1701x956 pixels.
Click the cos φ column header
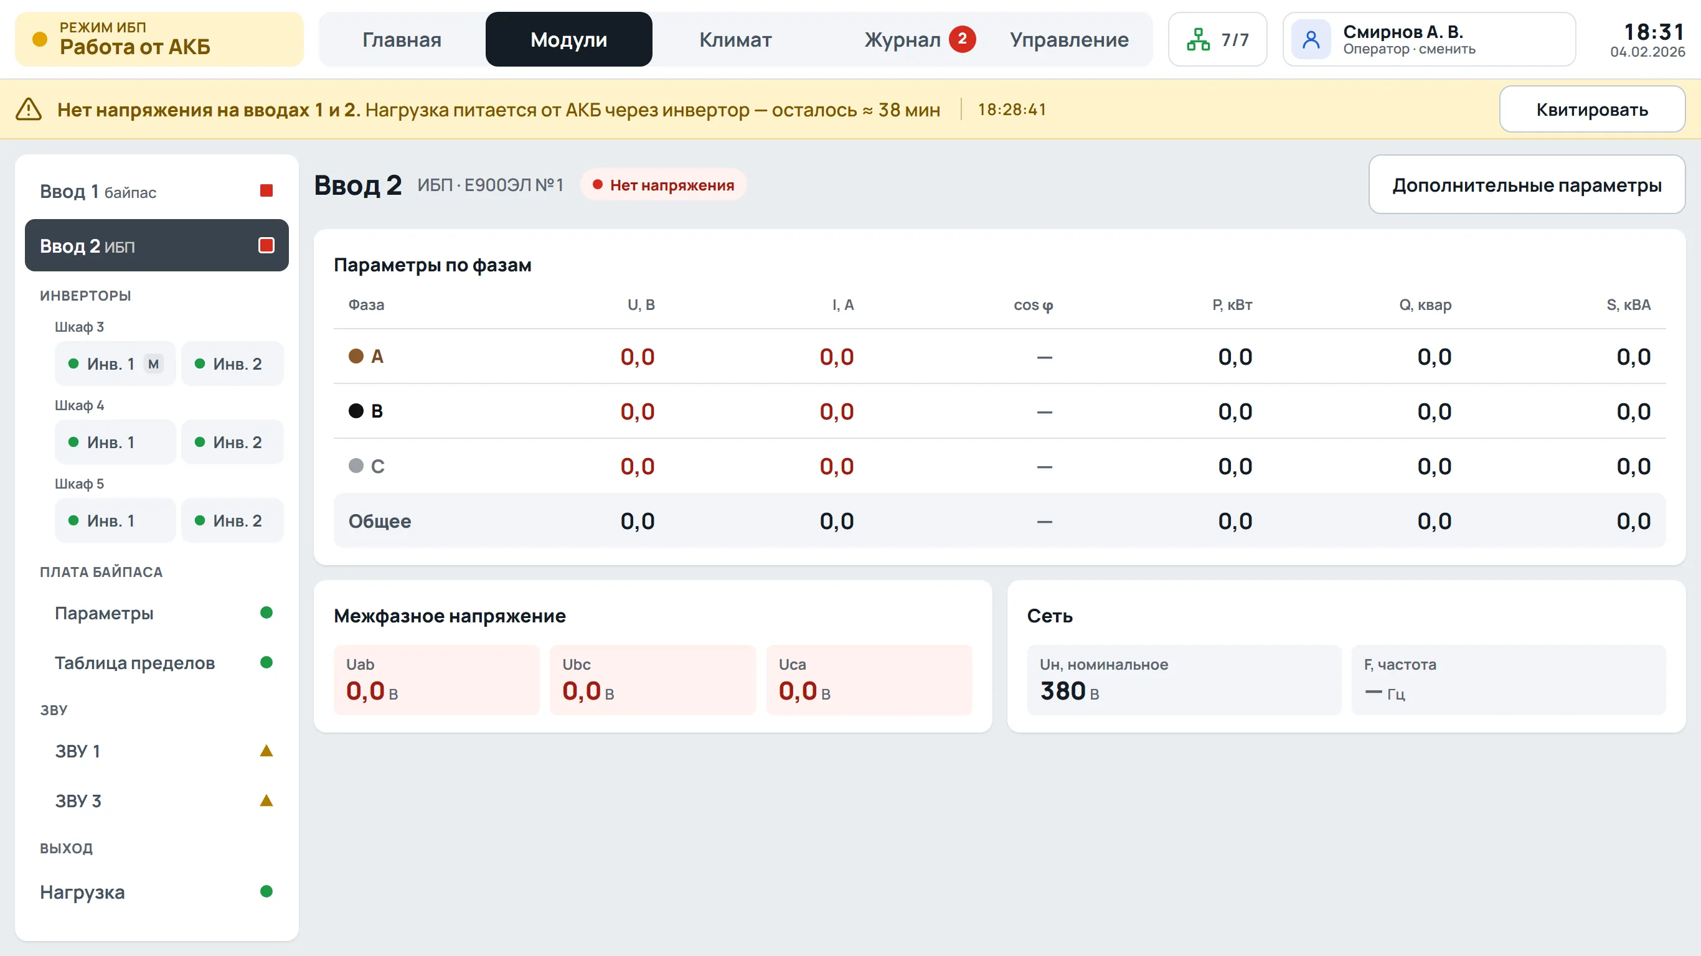click(1034, 304)
